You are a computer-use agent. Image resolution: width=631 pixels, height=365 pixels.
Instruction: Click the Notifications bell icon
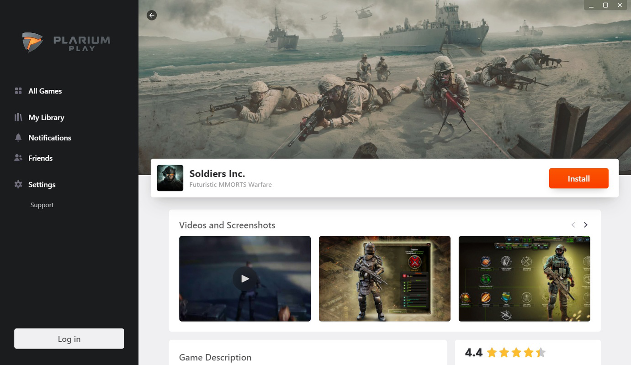click(18, 138)
